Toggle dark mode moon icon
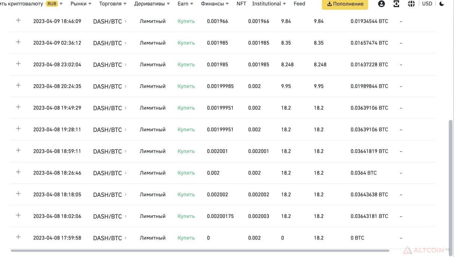This screenshot has height=257, width=454. tap(442, 4)
